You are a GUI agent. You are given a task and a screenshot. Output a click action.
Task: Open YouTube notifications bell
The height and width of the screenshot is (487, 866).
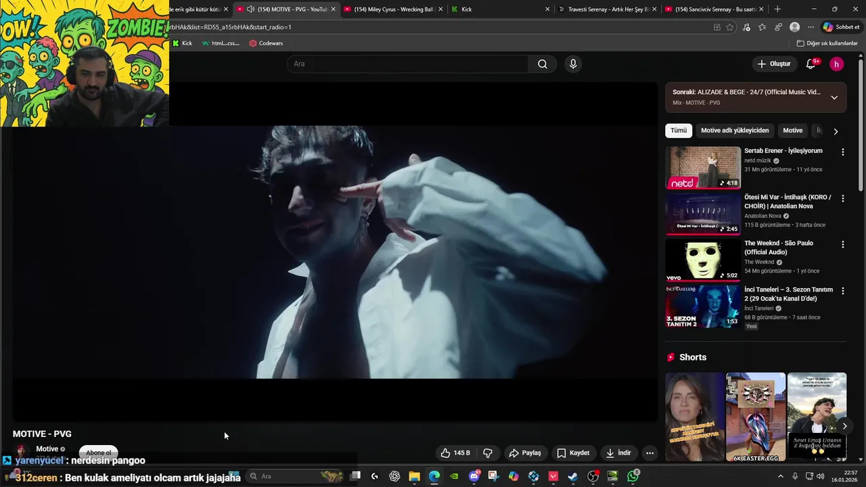pyautogui.click(x=811, y=64)
